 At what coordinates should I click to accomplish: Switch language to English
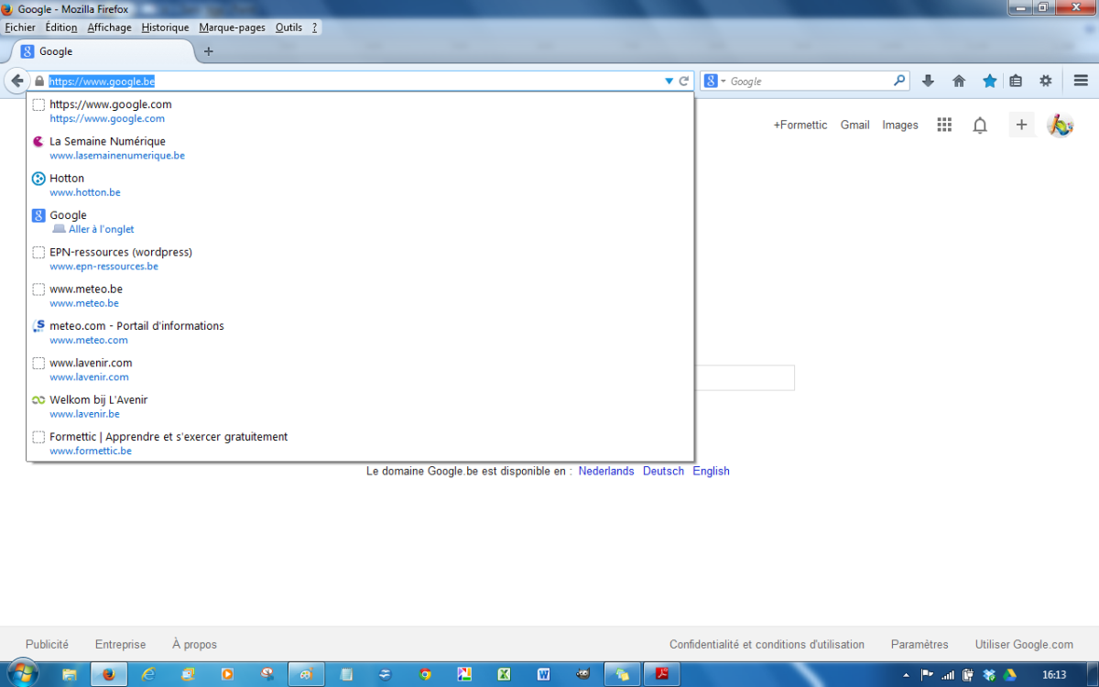click(711, 471)
